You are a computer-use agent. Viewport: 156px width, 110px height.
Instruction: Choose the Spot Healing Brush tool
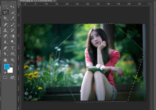coord(5,25)
